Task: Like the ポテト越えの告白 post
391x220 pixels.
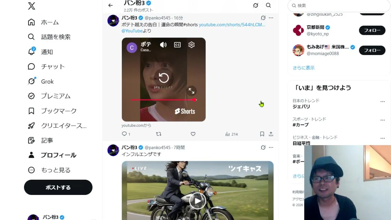Action: [x=193, y=134]
